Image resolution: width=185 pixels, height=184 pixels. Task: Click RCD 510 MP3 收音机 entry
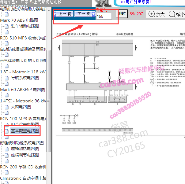coord(23,38)
